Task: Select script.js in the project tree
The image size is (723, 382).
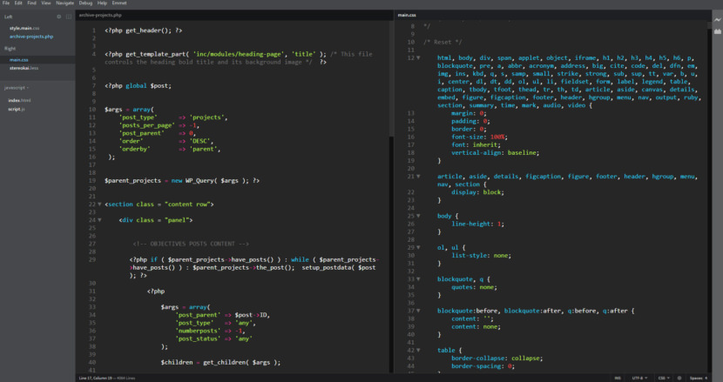Action: [17, 110]
